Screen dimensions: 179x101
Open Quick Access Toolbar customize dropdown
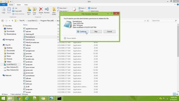pos(11,1)
